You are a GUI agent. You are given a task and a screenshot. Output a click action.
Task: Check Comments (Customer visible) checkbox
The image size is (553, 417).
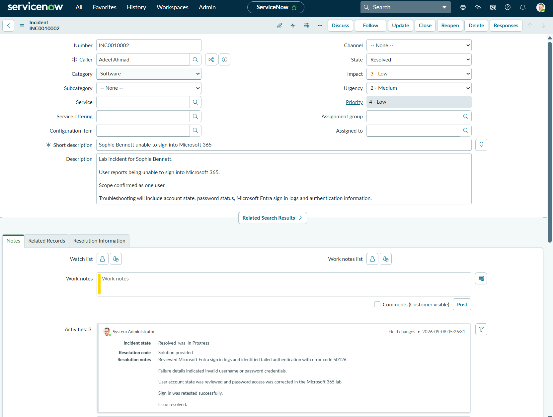377,304
